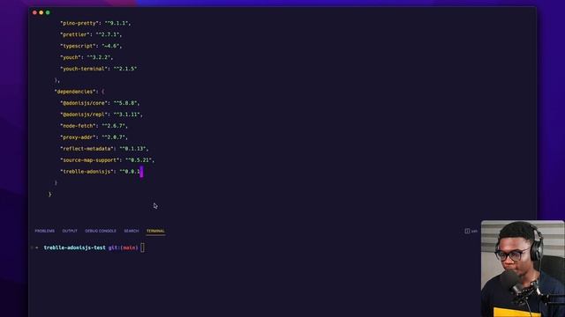Close the window with red button
This screenshot has width=565, height=317.
click(34, 12)
